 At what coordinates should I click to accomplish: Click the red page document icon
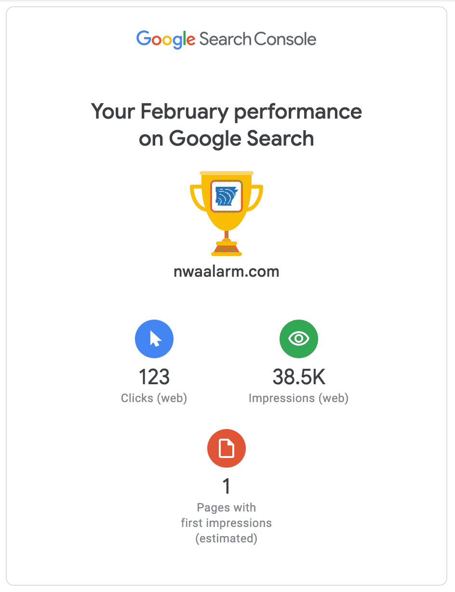click(227, 449)
